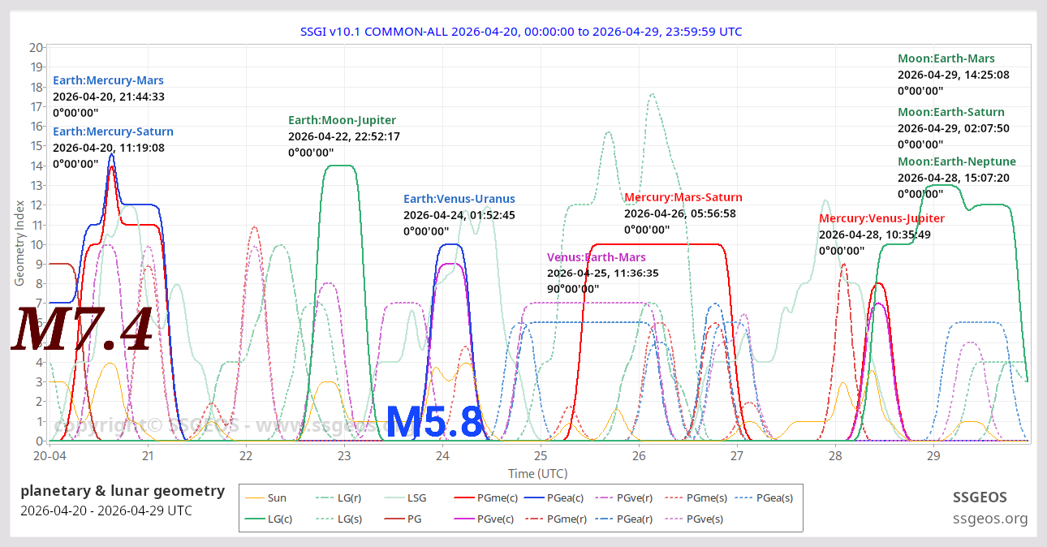Click the green LG(c) line icon
This screenshot has width=1047, height=547.
coord(253,519)
